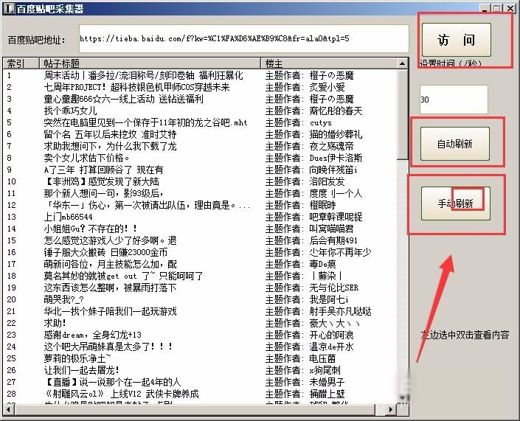This screenshot has height=421, width=520.
Task: Close the 百度贴吧采集器 window
Action: pos(510,7)
